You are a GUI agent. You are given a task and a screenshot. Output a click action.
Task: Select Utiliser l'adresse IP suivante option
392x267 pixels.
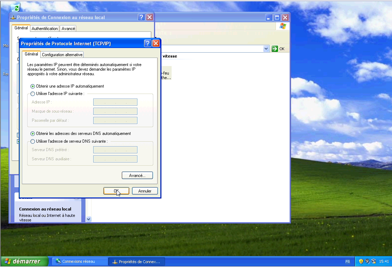[x=32, y=94]
